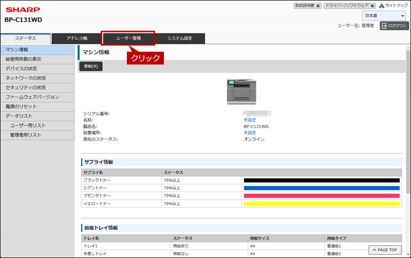Screen dimensions: 411x258
Task: Click the printer machine image
Action: (241, 92)
